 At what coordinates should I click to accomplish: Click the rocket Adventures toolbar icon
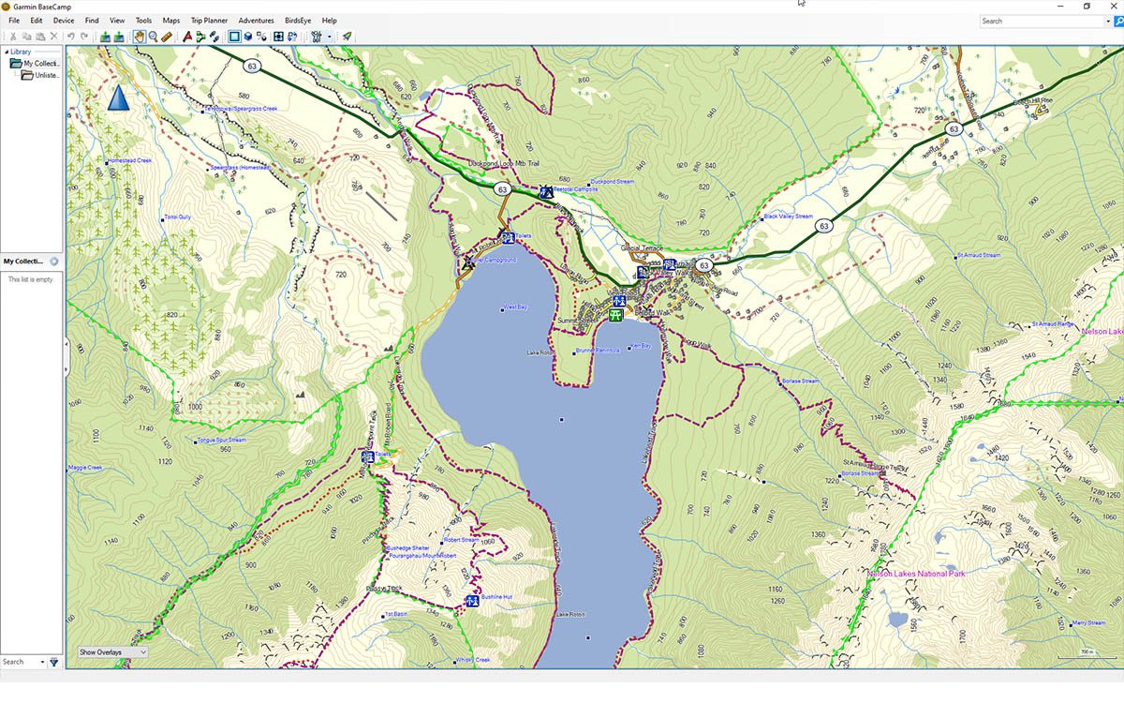tap(347, 37)
